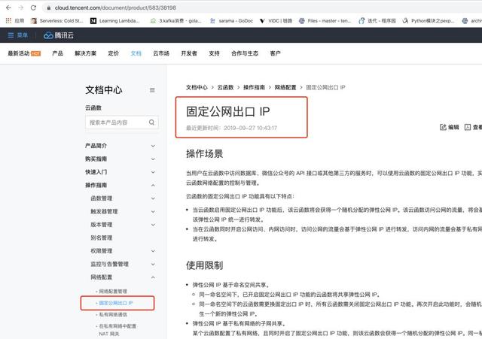Click the 查看 icon beside 编辑
482x339 pixels.
click(x=468, y=127)
